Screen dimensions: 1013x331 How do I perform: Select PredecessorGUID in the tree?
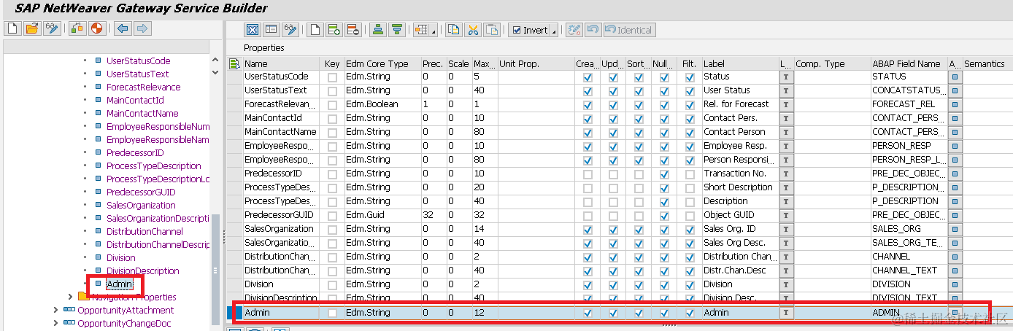point(141,192)
